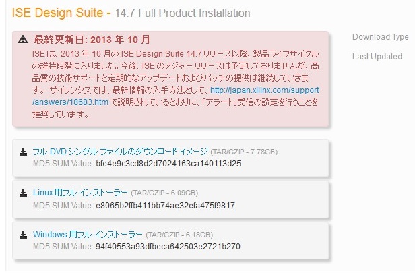Click the TAR/GZIP - 6.18GB size label
415x275 pixels.
pos(179,235)
